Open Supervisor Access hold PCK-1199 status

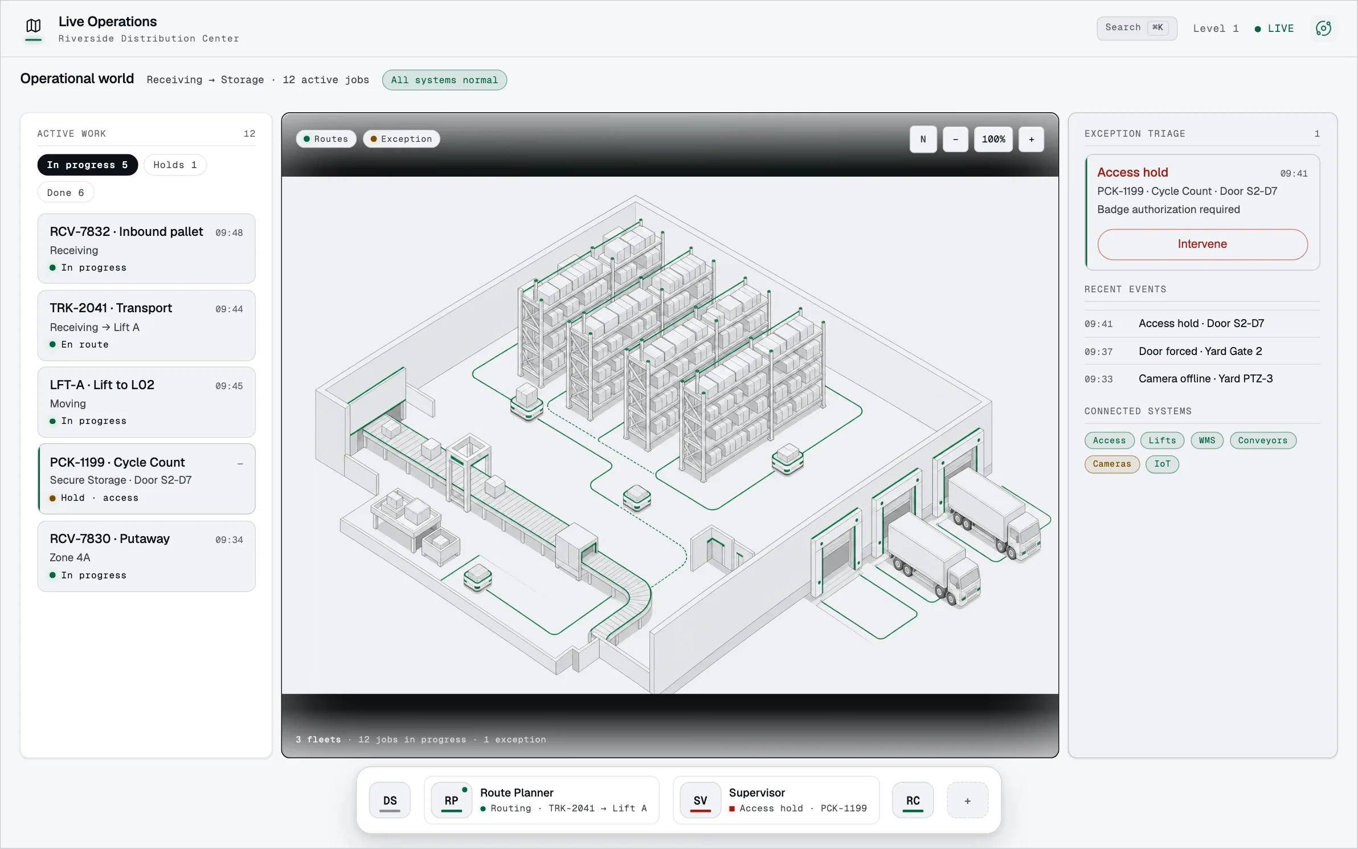pos(797,808)
